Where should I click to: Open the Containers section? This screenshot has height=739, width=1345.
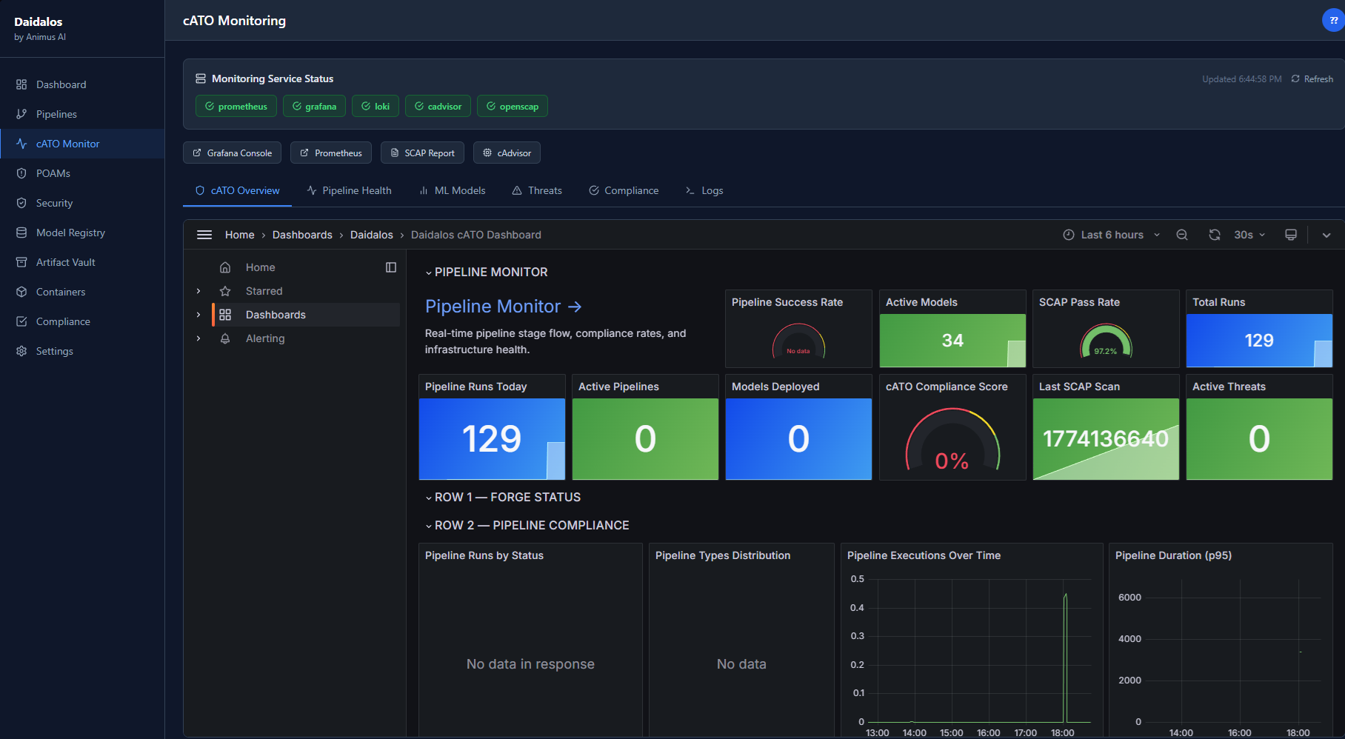60,292
